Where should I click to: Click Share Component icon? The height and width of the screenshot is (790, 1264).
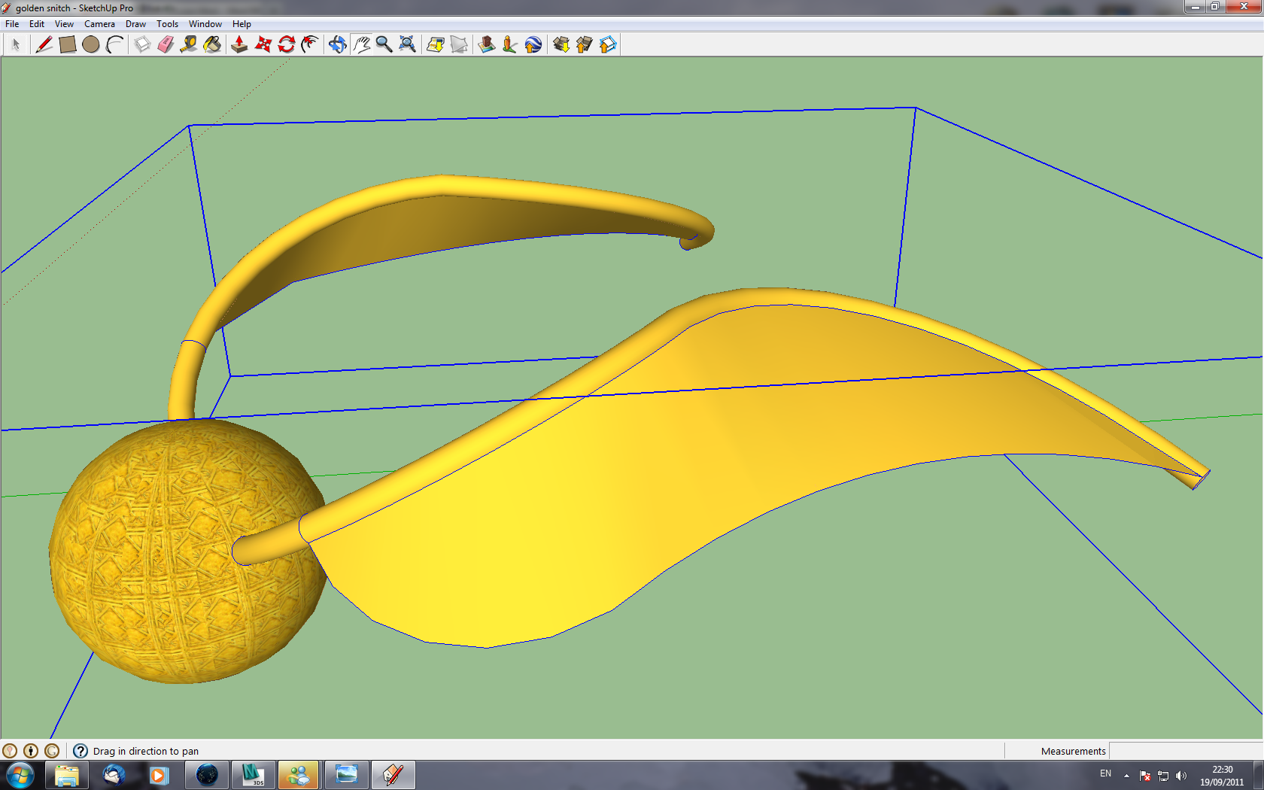608,44
